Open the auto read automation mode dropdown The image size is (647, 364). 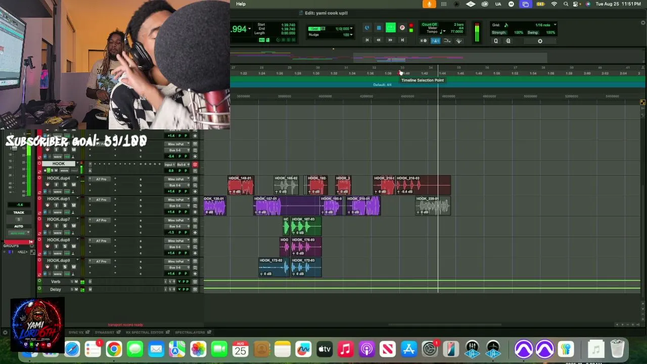[18, 233]
